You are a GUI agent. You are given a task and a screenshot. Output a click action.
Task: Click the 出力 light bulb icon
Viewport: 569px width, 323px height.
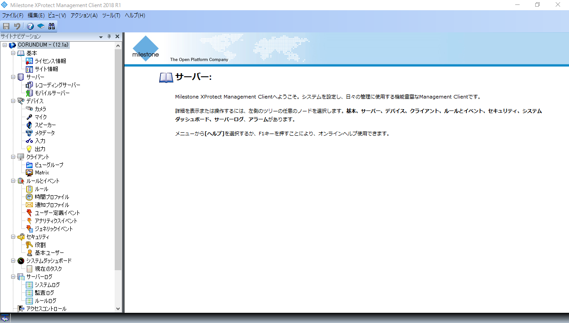pos(29,149)
